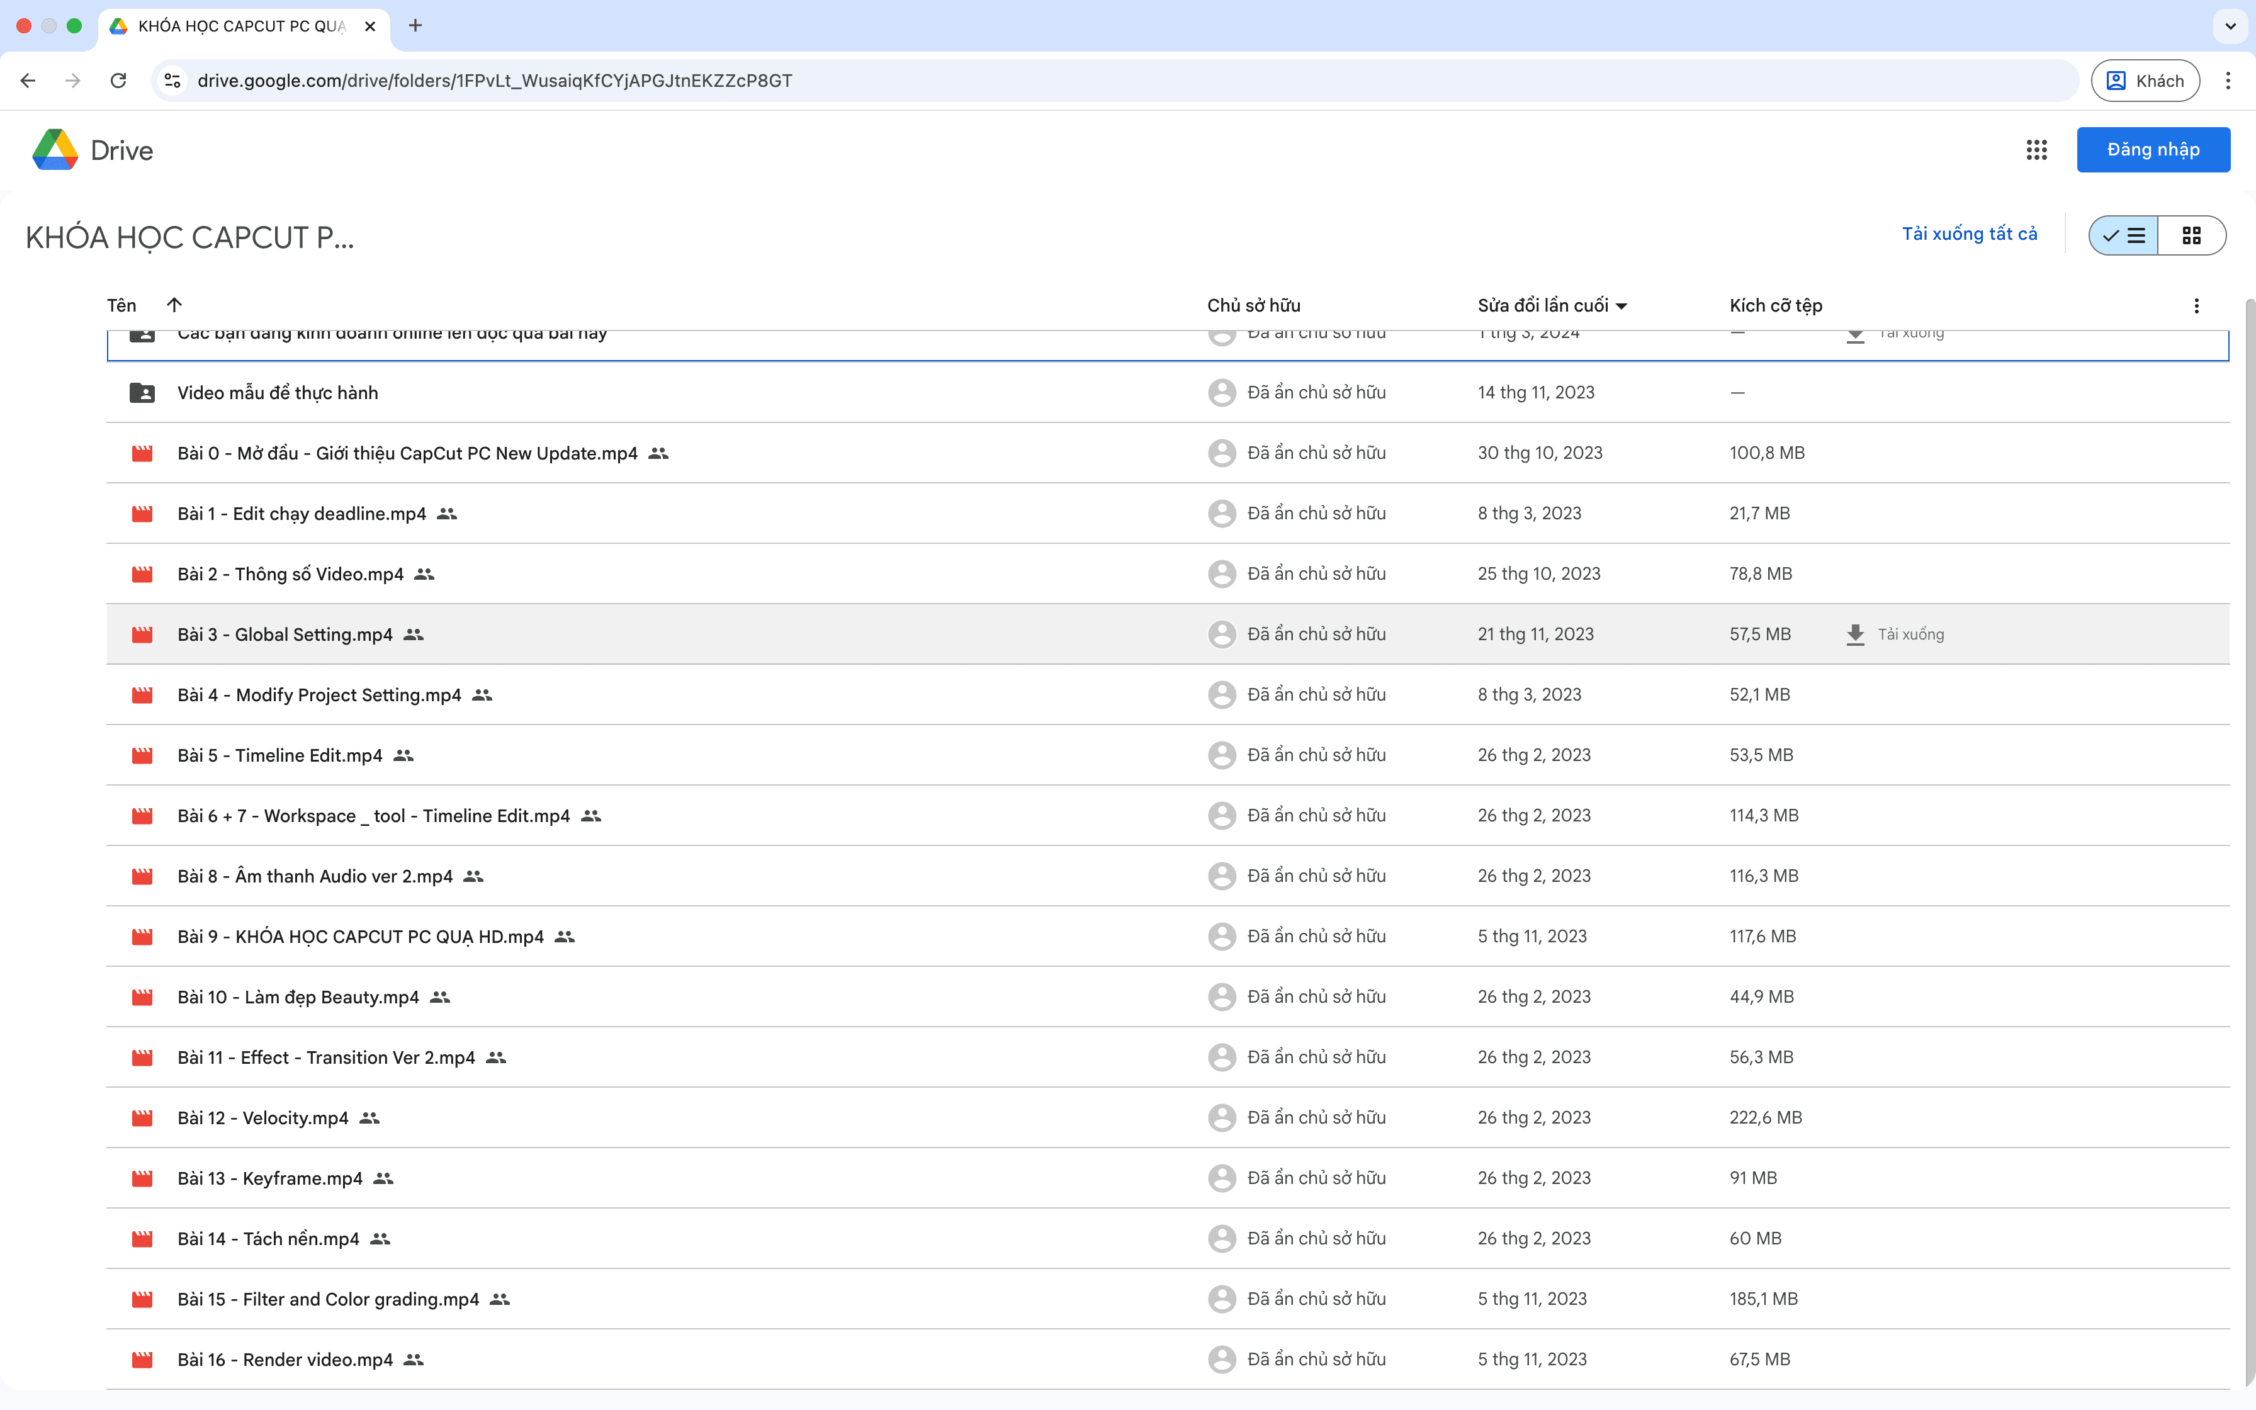Open the tab search chevron in tab strip
This screenshot has height=1410, width=2256.
(2230, 26)
